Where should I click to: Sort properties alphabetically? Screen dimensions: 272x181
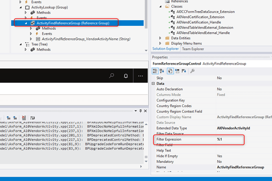click(x=162, y=71)
